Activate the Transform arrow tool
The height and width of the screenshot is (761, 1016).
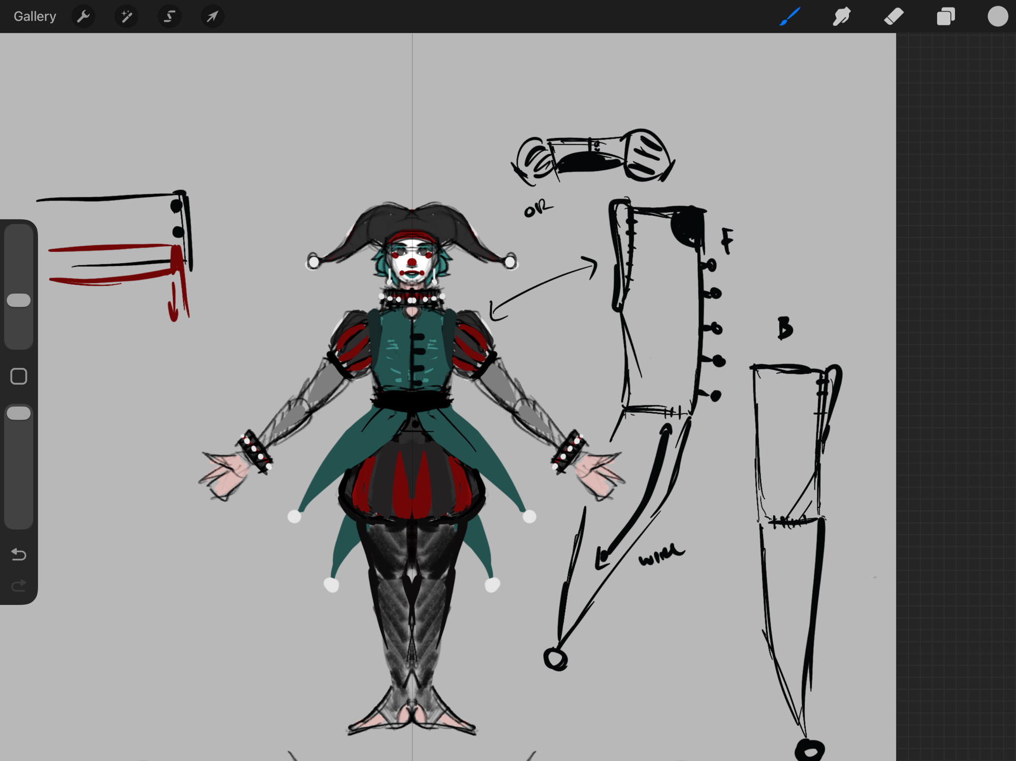click(212, 16)
